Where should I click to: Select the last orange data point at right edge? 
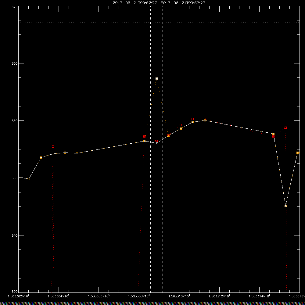(297, 153)
